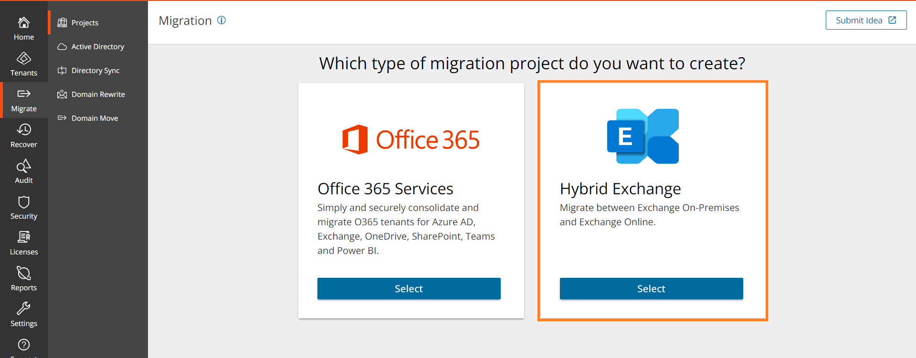
Task: Open the Settings wrench icon
Action: pyautogui.click(x=24, y=309)
